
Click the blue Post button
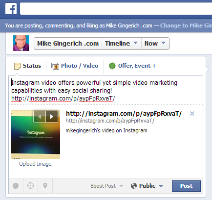pyautogui.click(x=186, y=186)
